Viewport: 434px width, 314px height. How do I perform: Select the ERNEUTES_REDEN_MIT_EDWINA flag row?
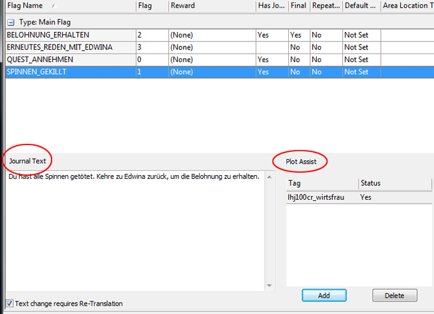[x=59, y=47]
